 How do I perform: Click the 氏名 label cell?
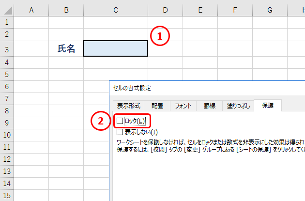(66, 48)
